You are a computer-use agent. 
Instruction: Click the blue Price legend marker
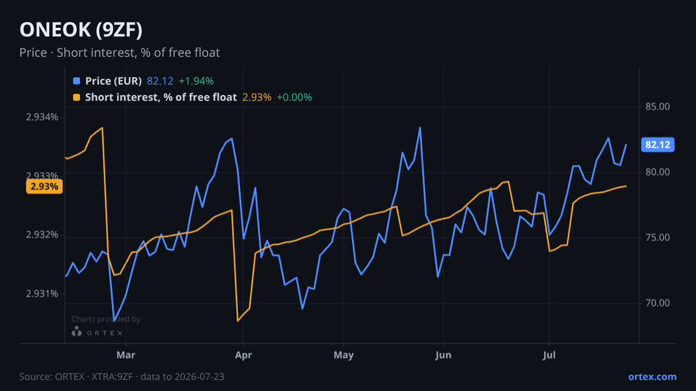77,81
